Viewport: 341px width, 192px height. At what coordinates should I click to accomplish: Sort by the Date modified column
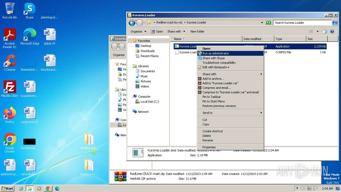pyautogui.click(x=258, y=39)
